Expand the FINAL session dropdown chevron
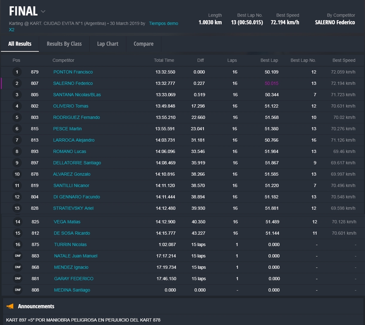365x325 pixels. coord(43,12)
